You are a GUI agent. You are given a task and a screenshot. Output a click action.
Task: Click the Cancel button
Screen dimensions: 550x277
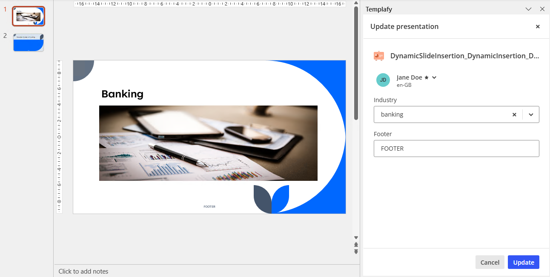tap(490, 262)
